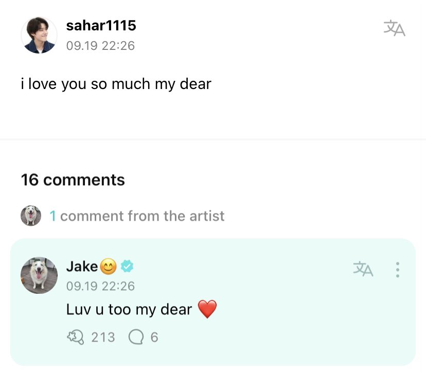
Task: Tap small artist avatar next to comment filter
Action: [31, 216]
